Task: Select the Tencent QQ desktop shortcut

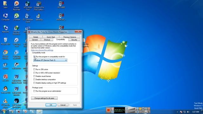Action: click(x=5, y=90)
